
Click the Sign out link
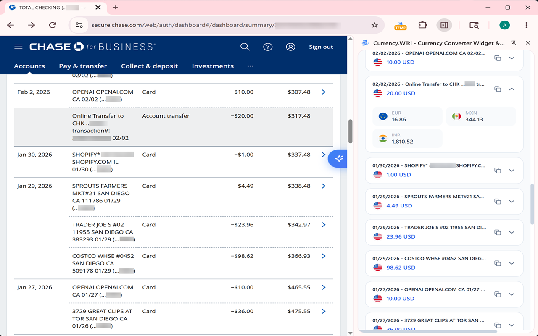pos(321,47)
